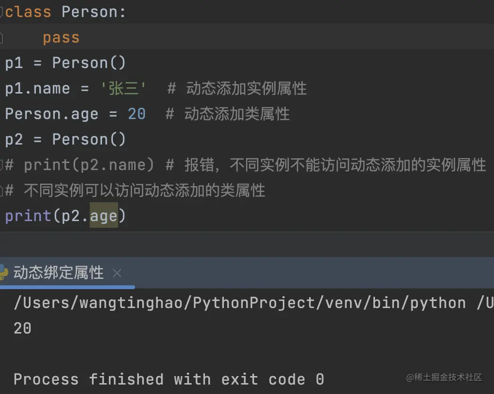This screenshot has width=494, height=394.
Task: Click the 动态添加实例属性 comment
Action: [246, 88]
